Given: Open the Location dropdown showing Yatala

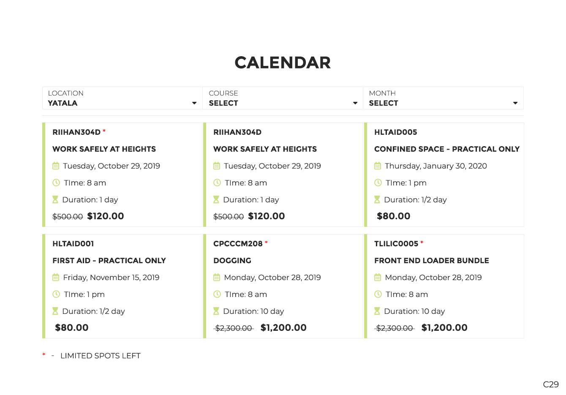Looking at the screenshot, I should (x=122, y=98).
